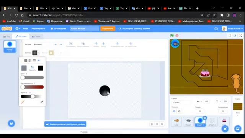The height and width of the screenshot is (138, 245).
Task: Open the account menu dropdown
Action: (232, 29)
